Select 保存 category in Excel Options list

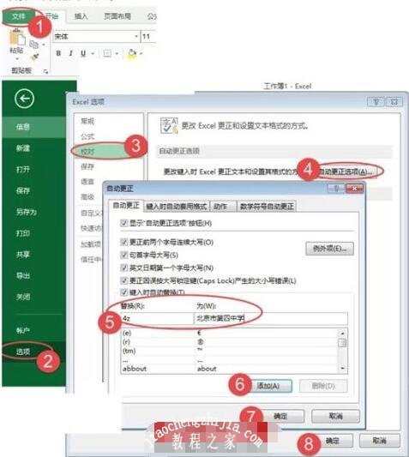87,166
